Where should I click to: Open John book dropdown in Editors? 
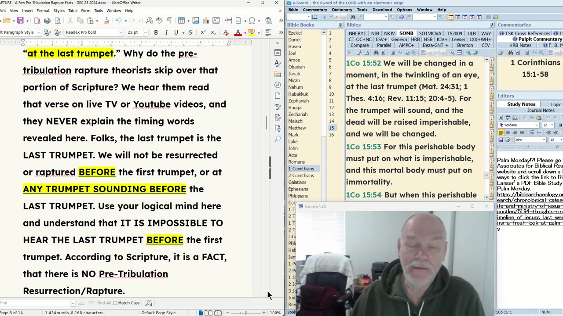pos(544,140)
